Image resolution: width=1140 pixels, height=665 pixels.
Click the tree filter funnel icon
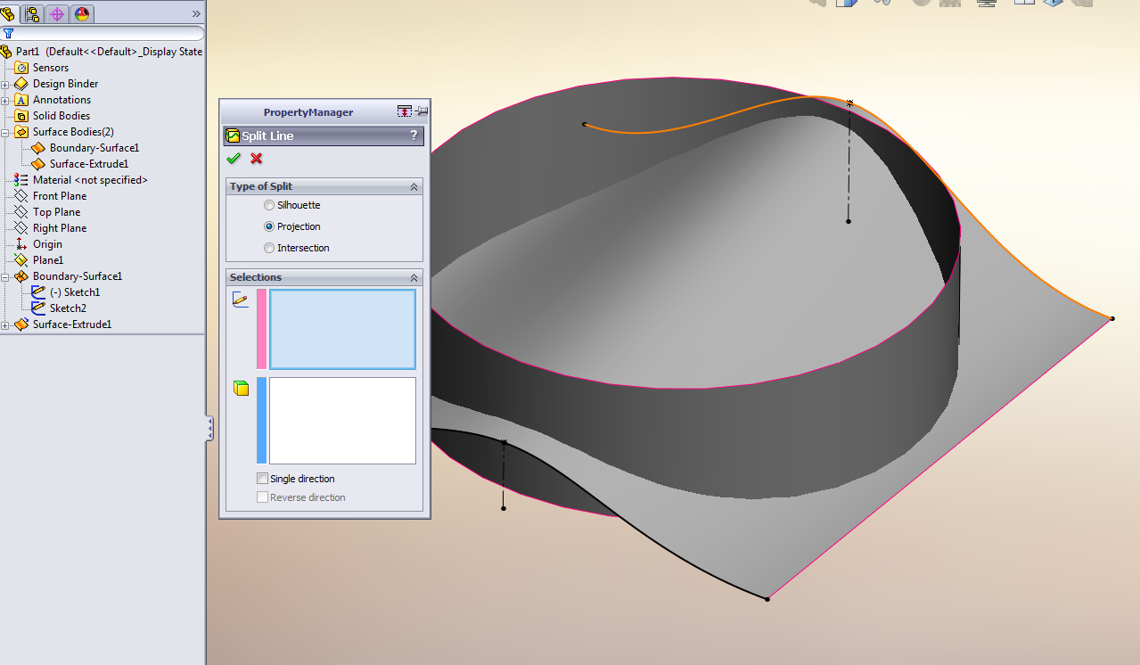coord(8,34)
